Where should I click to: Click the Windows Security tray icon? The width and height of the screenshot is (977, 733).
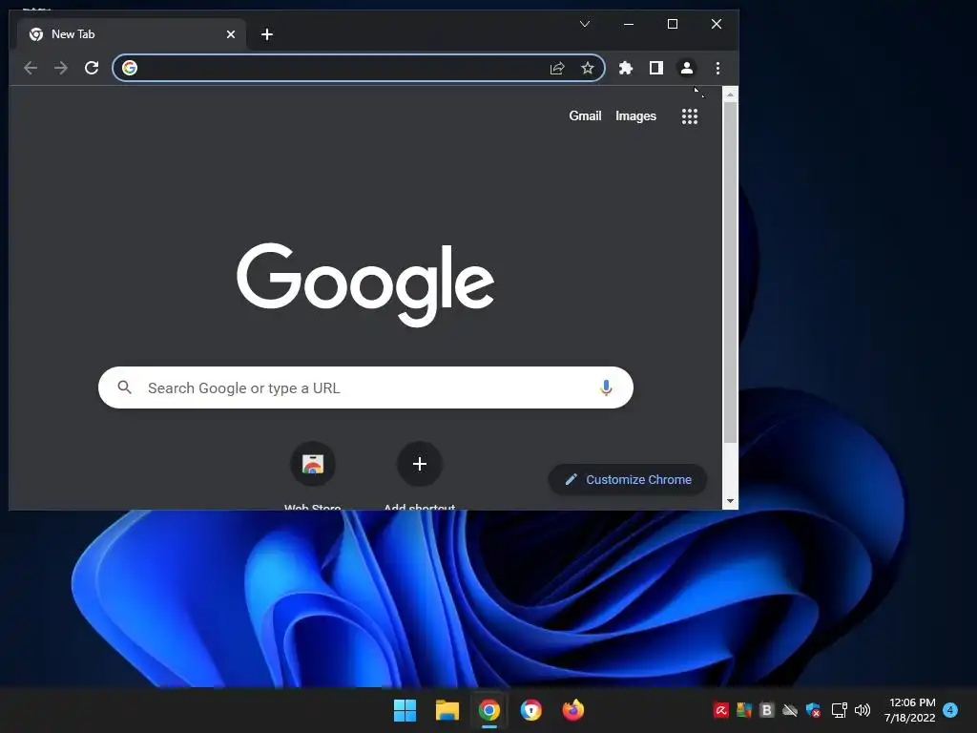point(813,710)
